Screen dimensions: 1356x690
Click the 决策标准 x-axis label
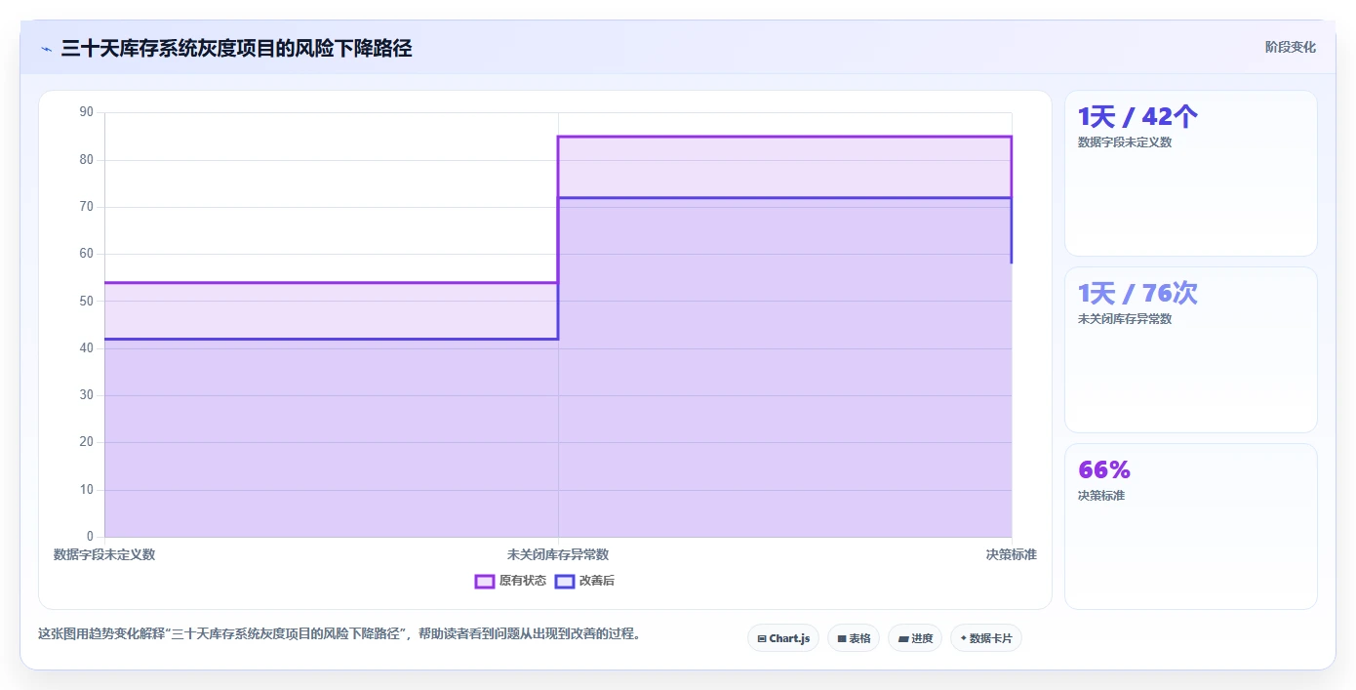click(x=1011, y=554)
